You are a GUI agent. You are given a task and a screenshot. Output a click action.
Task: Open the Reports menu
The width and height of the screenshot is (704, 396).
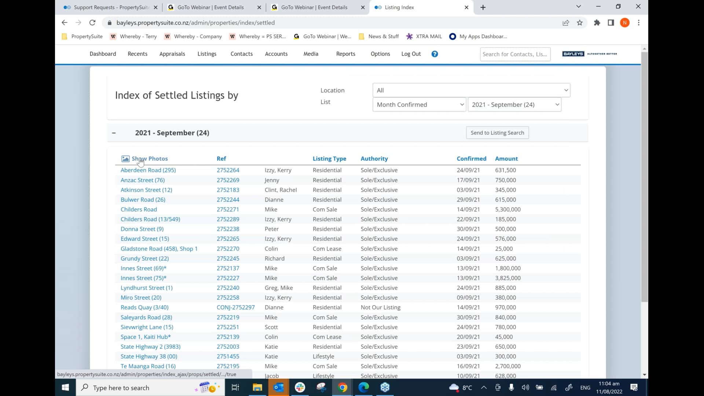point(345,54)
